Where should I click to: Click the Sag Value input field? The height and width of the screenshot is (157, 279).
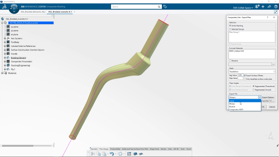240,75
